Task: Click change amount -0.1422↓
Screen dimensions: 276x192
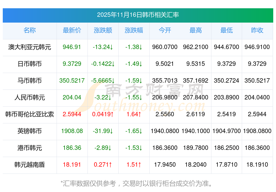Action: pyautogui.click(x=103, y=64)
